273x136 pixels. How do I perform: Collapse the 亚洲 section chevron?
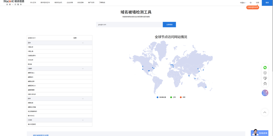coord(83,43)
